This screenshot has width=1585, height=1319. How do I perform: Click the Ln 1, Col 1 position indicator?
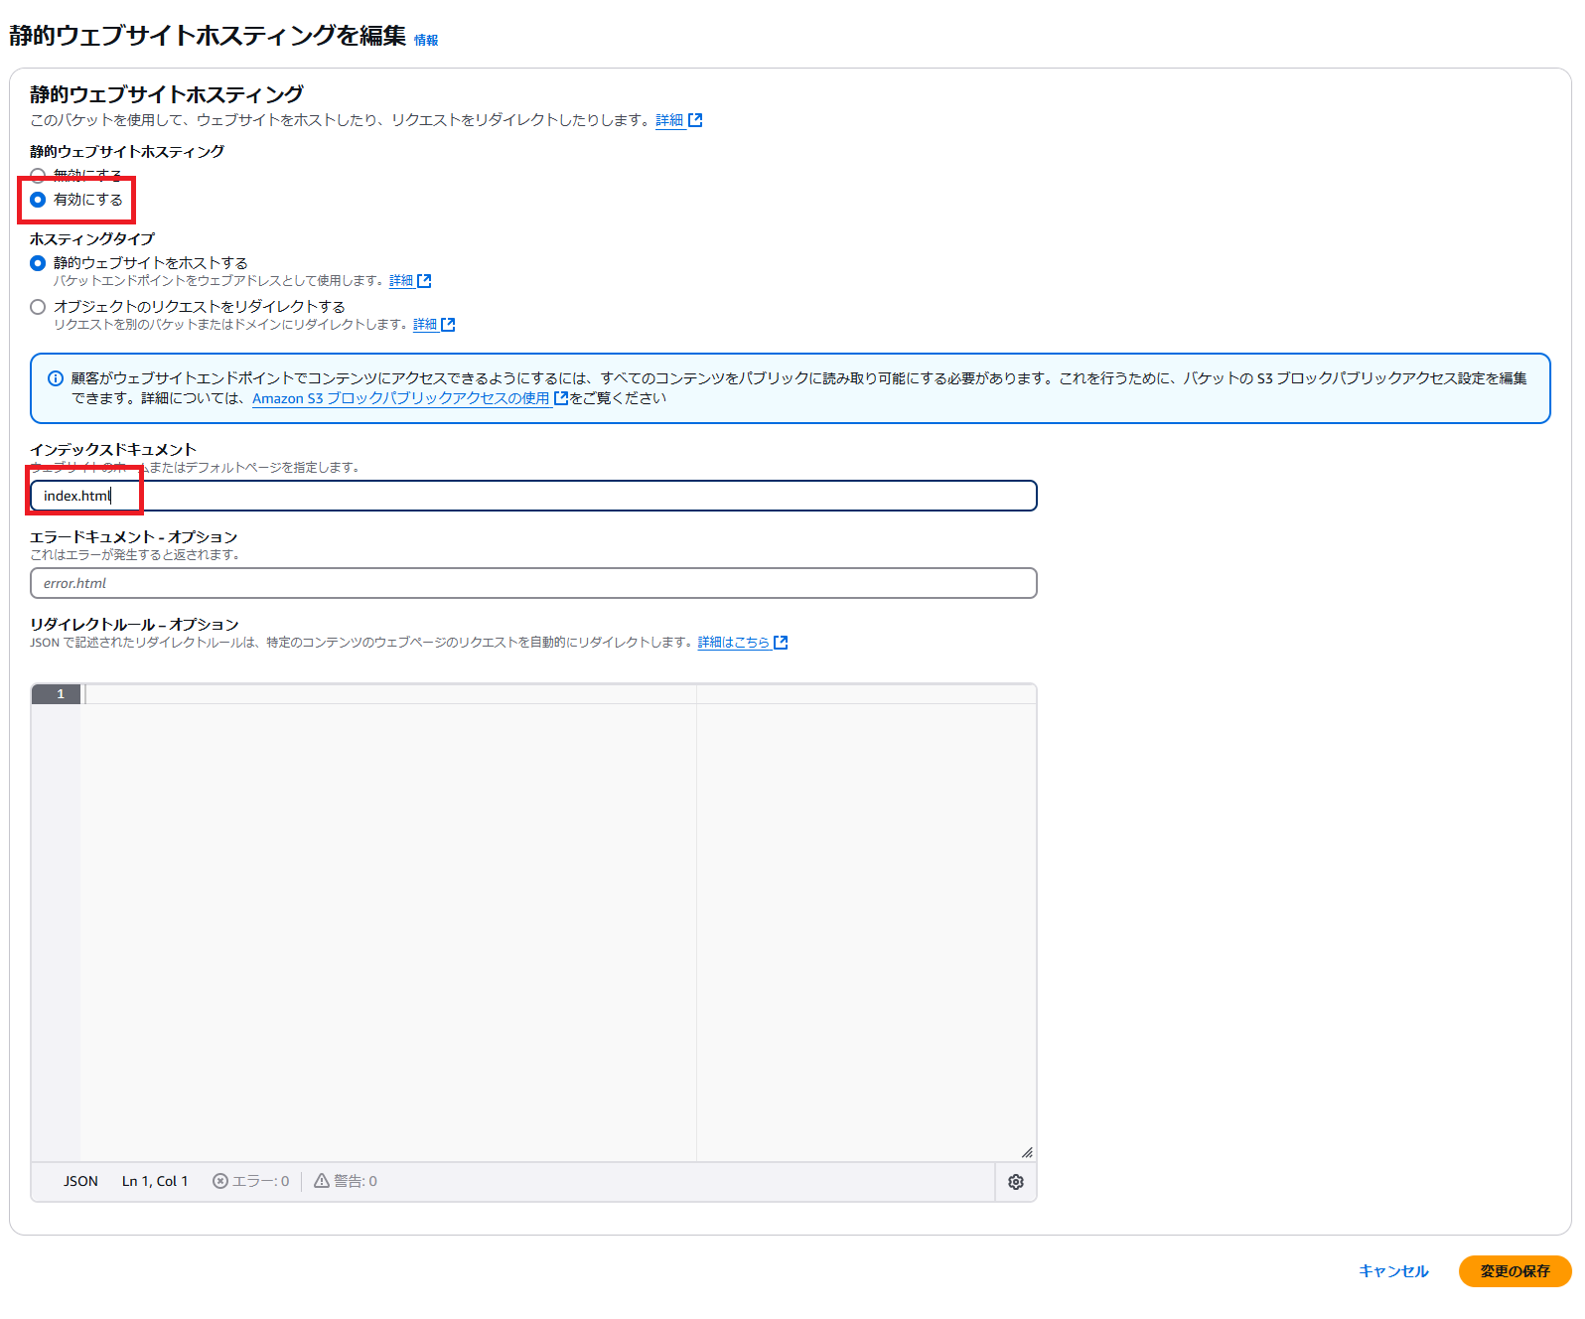point(155,1181)
